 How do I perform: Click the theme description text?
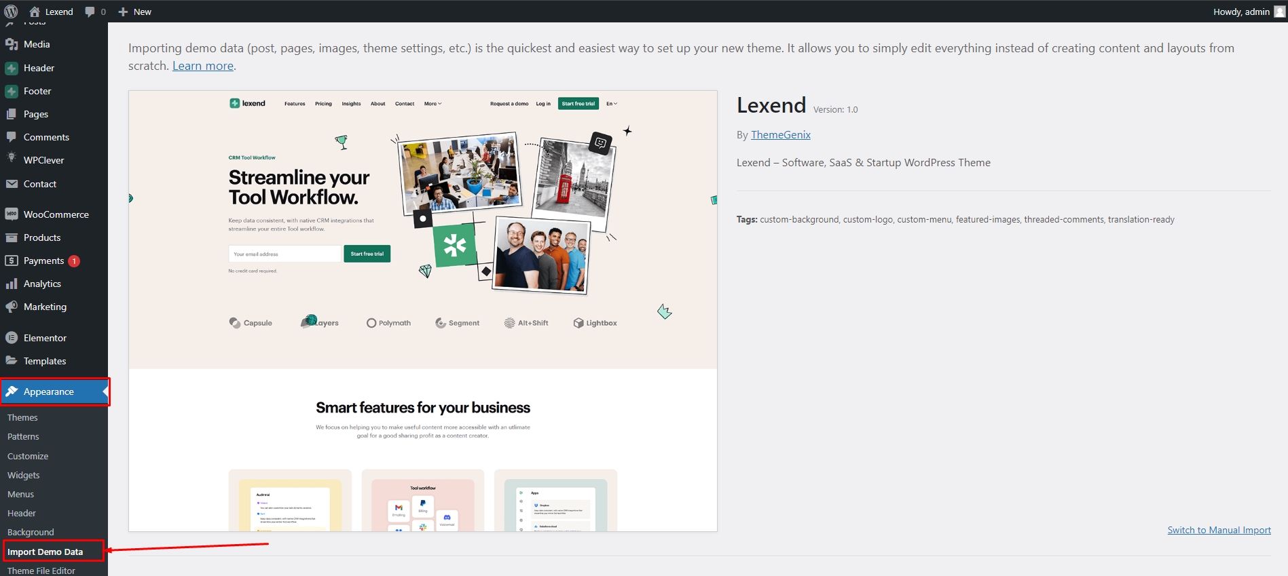(864, 163)
